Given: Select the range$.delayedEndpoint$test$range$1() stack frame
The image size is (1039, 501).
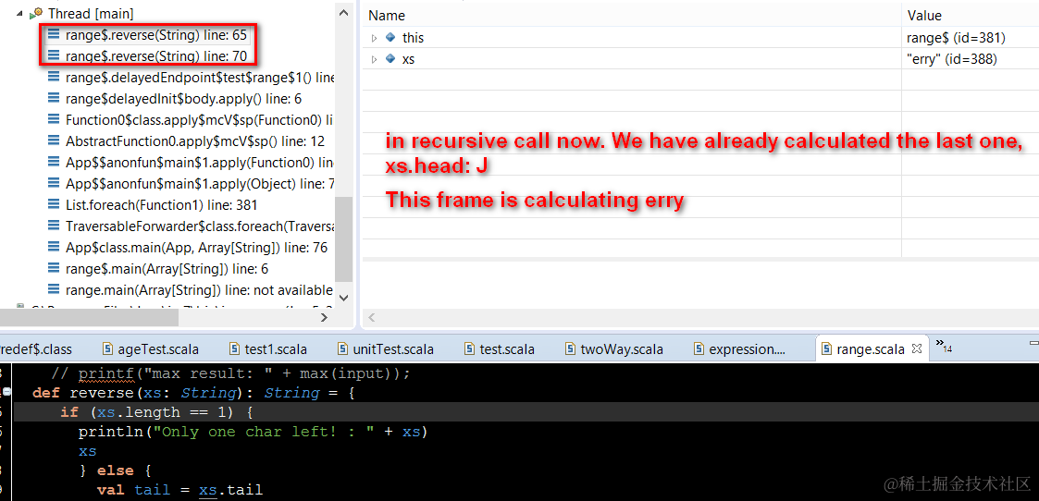Looking at the screenshot, I should pos(200,78).
